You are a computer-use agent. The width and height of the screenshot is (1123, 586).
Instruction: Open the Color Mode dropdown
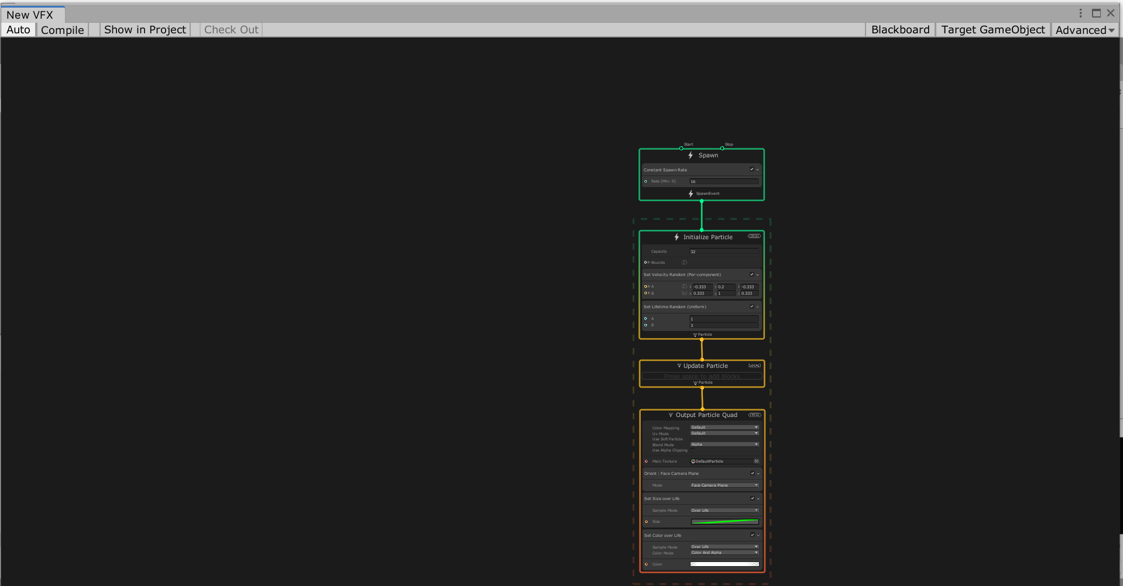click(724, 553)
